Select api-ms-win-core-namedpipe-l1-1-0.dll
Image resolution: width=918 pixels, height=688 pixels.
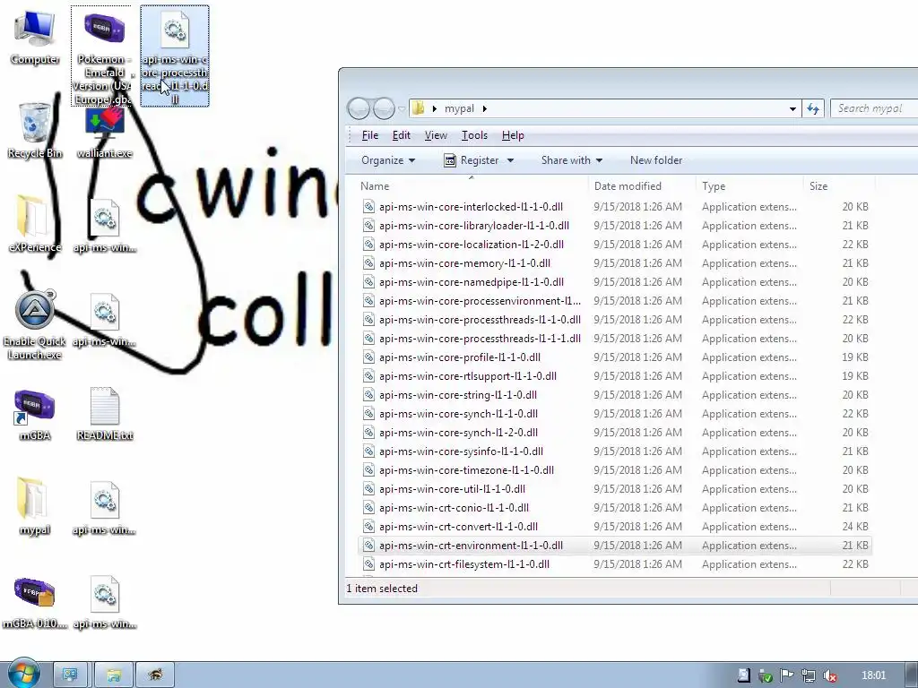point(615,282)
